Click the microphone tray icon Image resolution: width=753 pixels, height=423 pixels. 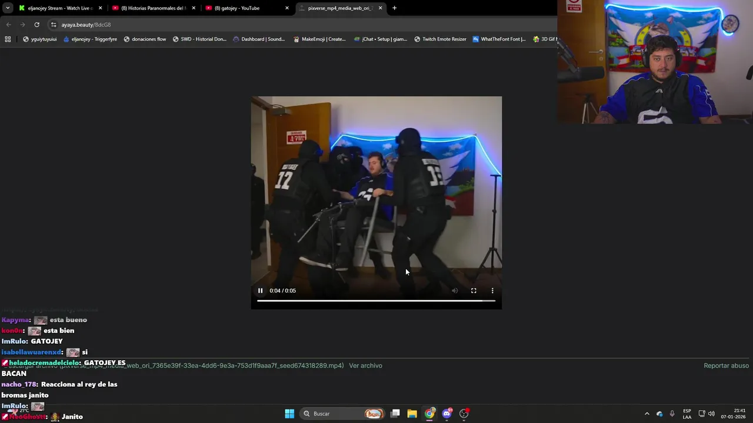click(x=672, y=414)
